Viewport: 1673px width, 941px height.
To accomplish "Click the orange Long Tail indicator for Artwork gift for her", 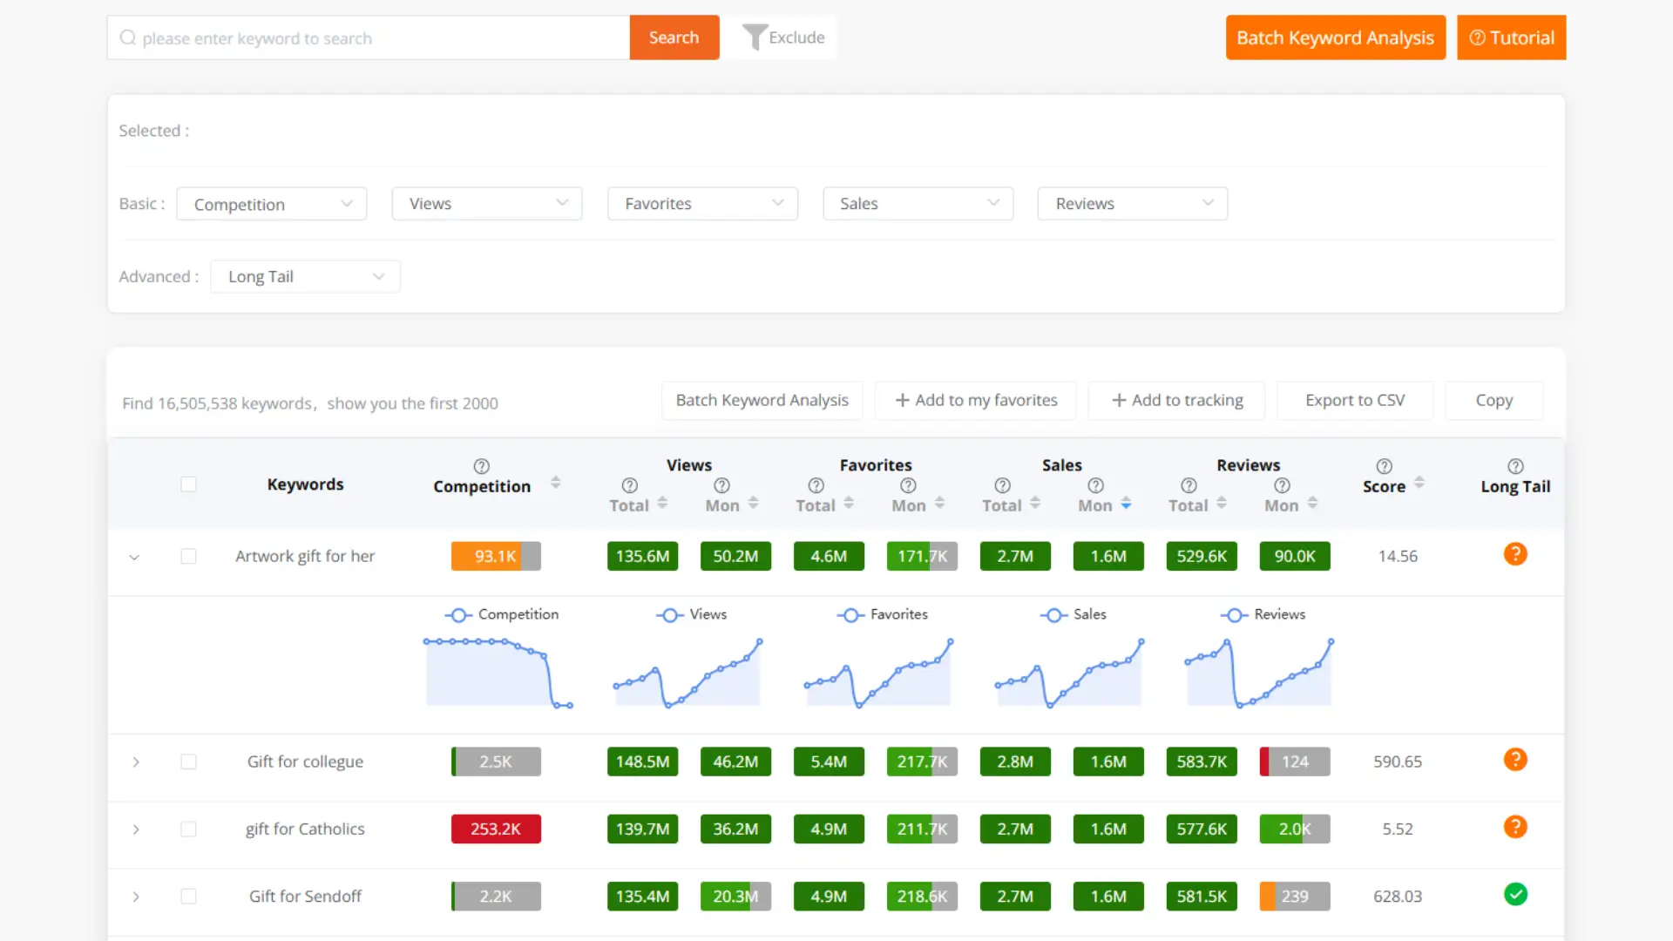I will tap(1516, 553).
